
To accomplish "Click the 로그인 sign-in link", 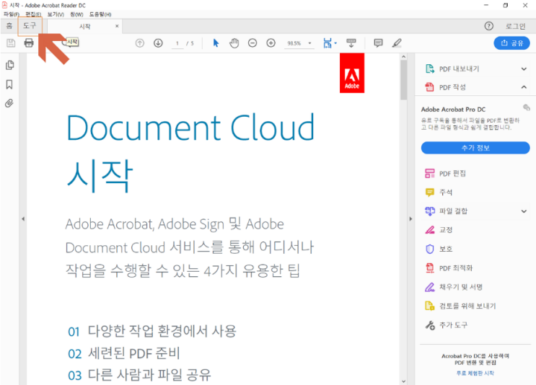I will (x=516, y=26).
